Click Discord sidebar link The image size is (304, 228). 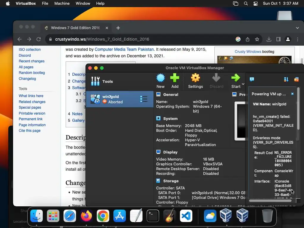(x=25, y=56)
